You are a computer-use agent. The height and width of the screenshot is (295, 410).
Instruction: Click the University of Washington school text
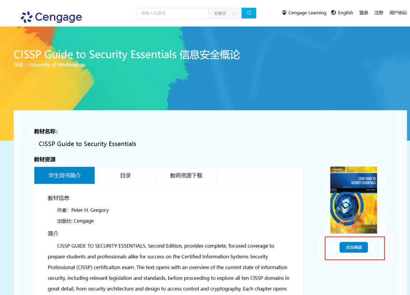56,65
